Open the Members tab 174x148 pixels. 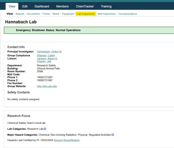(62, 6)
